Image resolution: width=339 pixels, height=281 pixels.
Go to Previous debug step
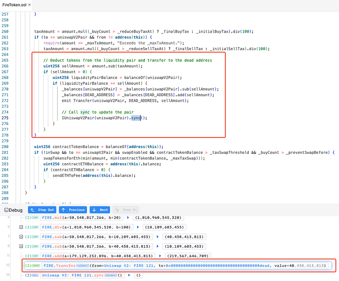coord(73,210)
